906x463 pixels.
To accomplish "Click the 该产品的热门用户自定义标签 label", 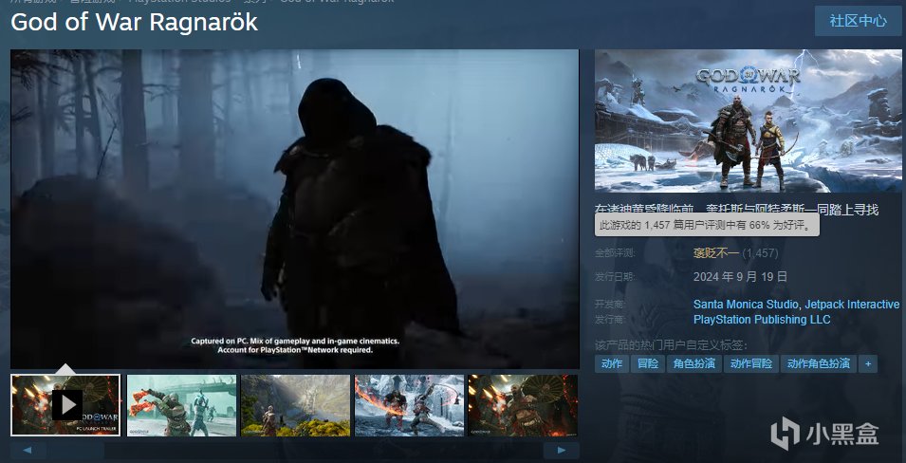I will (672, 345).
